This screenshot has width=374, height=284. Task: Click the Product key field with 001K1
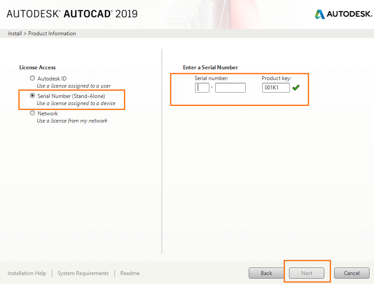[x=276, y=88]
